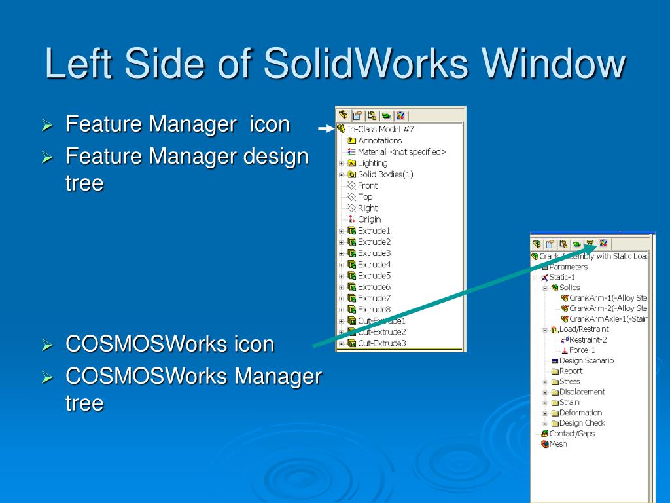Click the Report folder icon
Screen dimensions: 670x503
(x=555, y=371)
